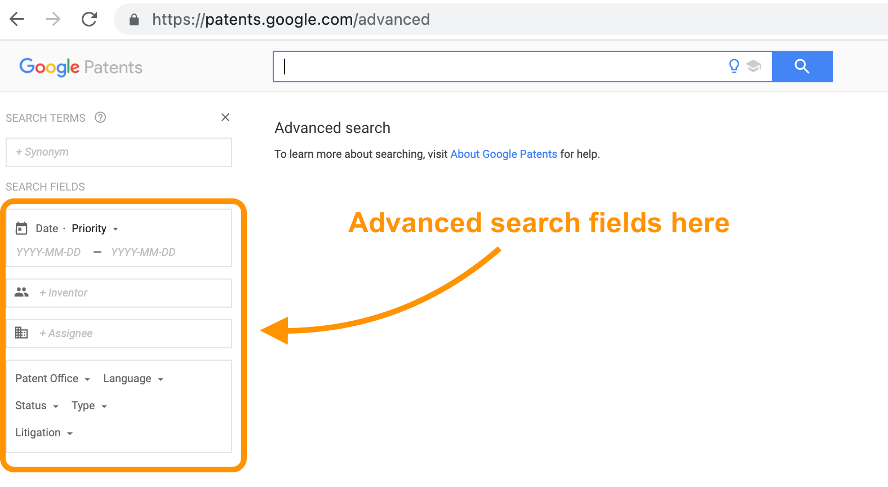888x487 pixels.
Task: Open the Search Terms help question icon
Action: click(100, 117)
